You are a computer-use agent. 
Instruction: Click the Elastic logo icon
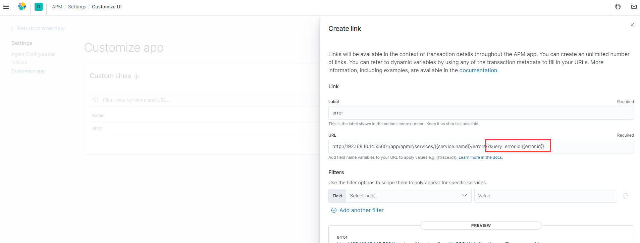(x=22, y=6)
